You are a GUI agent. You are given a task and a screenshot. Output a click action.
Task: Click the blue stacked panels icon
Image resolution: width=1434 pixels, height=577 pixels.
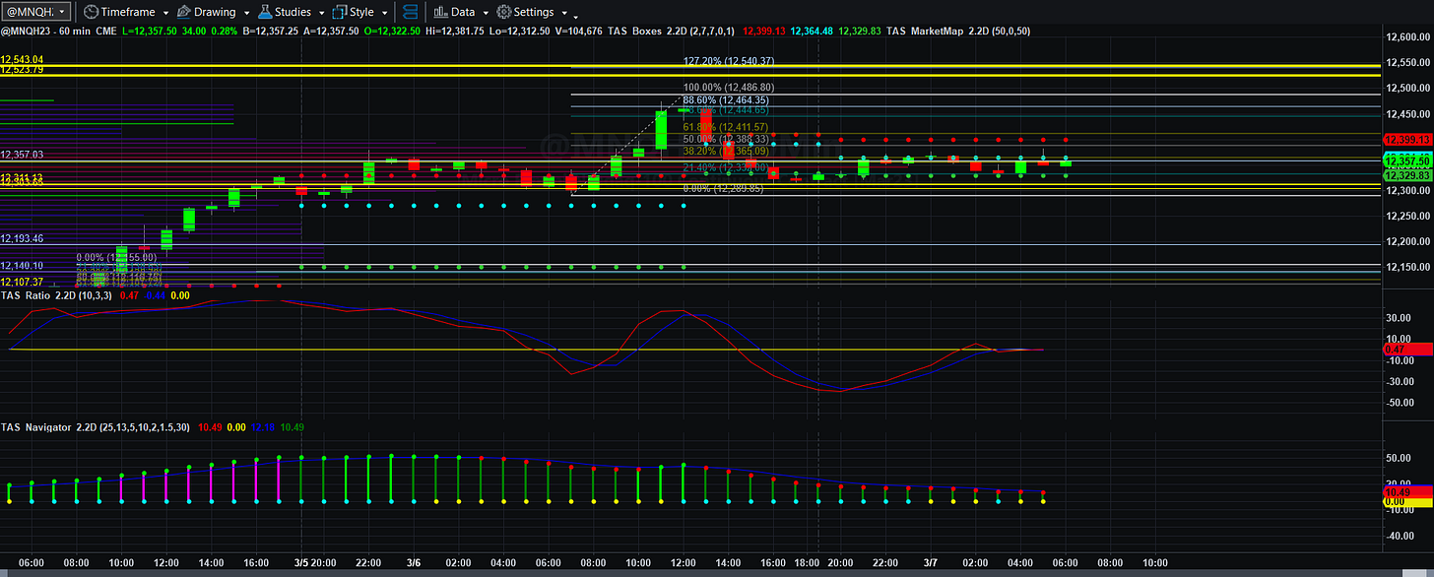[x=411, y=12]
